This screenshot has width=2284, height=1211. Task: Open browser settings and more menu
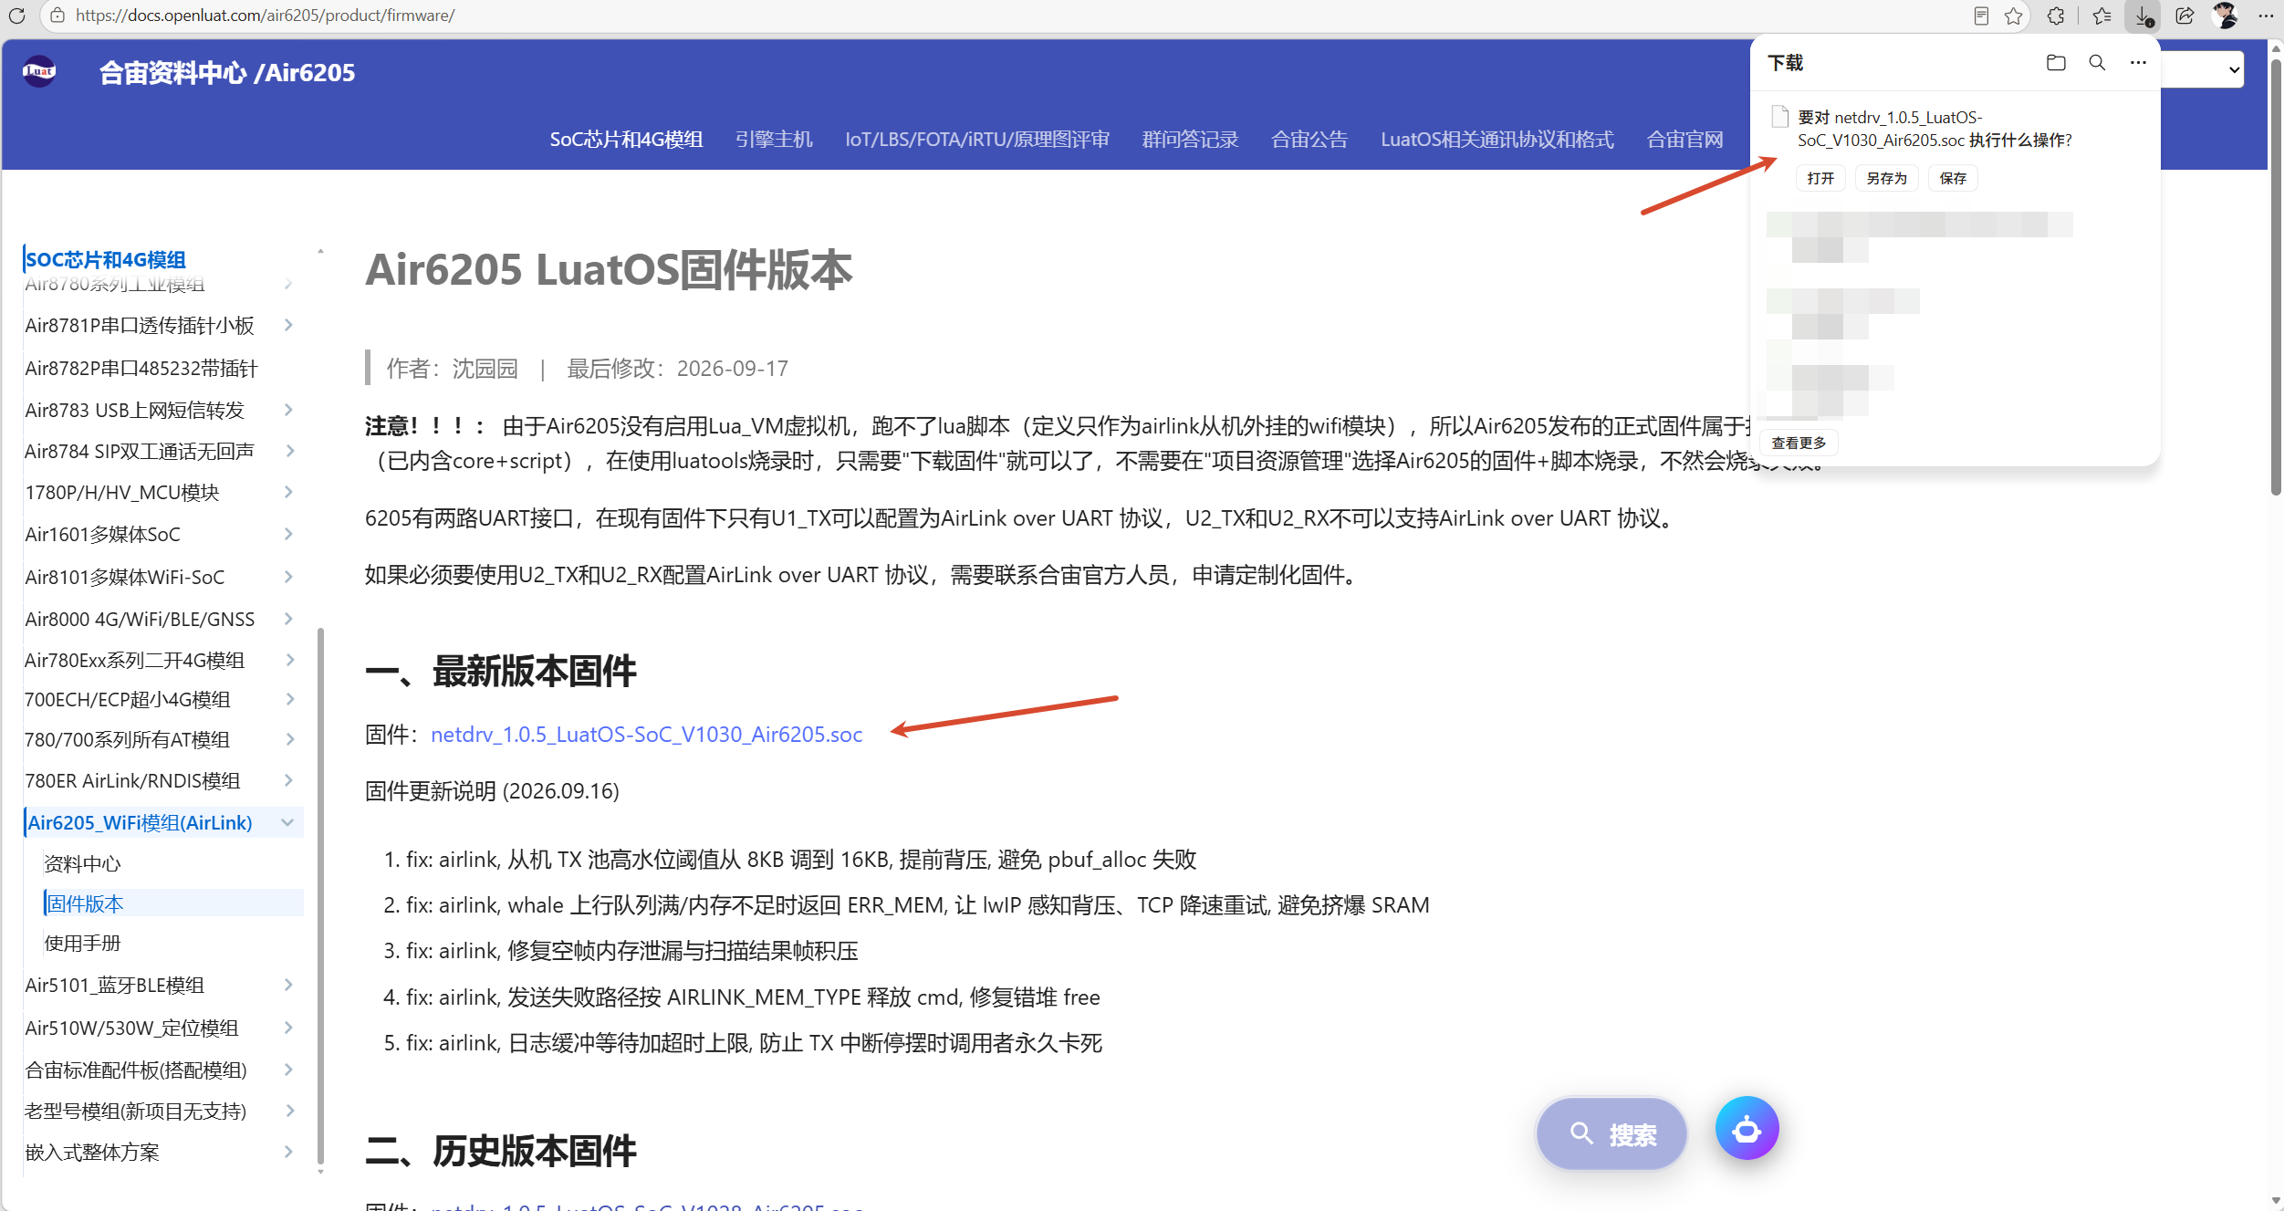tap(2266, 16)
